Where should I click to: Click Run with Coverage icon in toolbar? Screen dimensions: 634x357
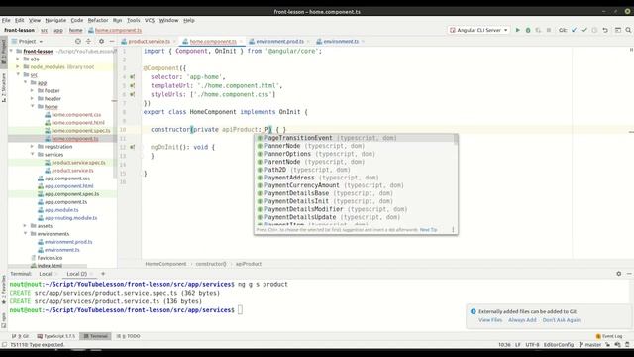[538, 30]
